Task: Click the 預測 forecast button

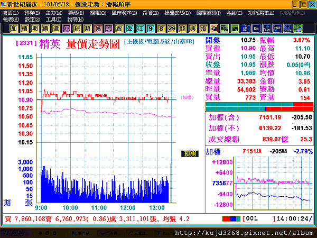Action: tap(190, 154)
